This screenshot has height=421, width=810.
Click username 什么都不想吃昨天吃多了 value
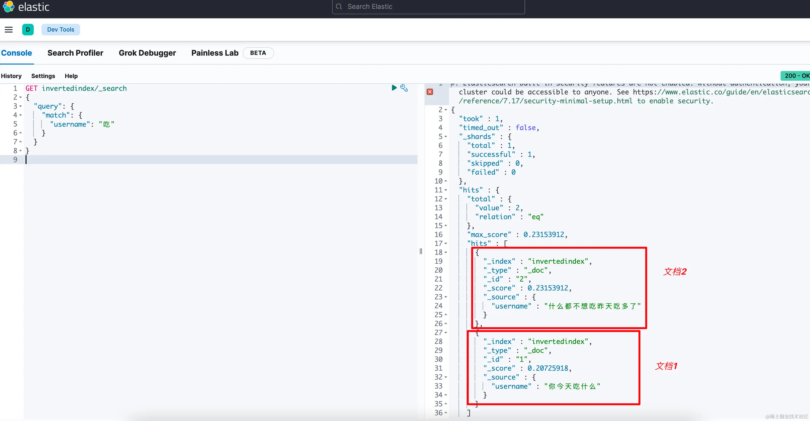592,306
